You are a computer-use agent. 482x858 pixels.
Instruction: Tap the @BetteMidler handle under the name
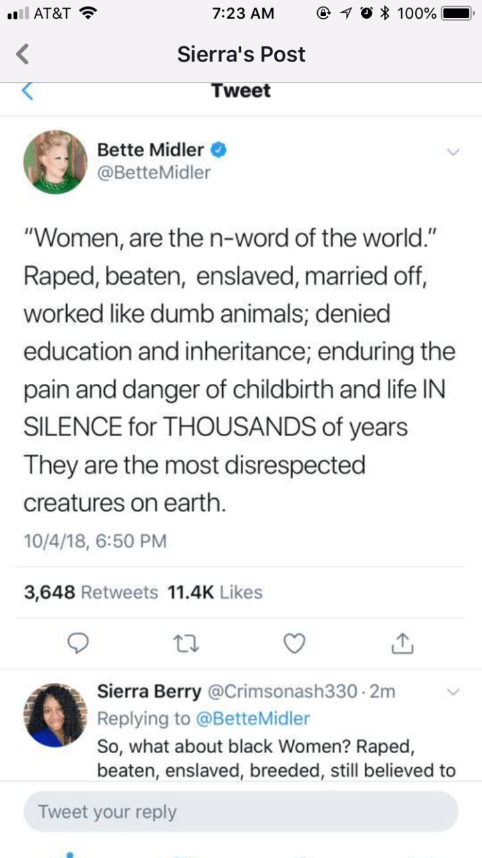click(x=154, y=173)
